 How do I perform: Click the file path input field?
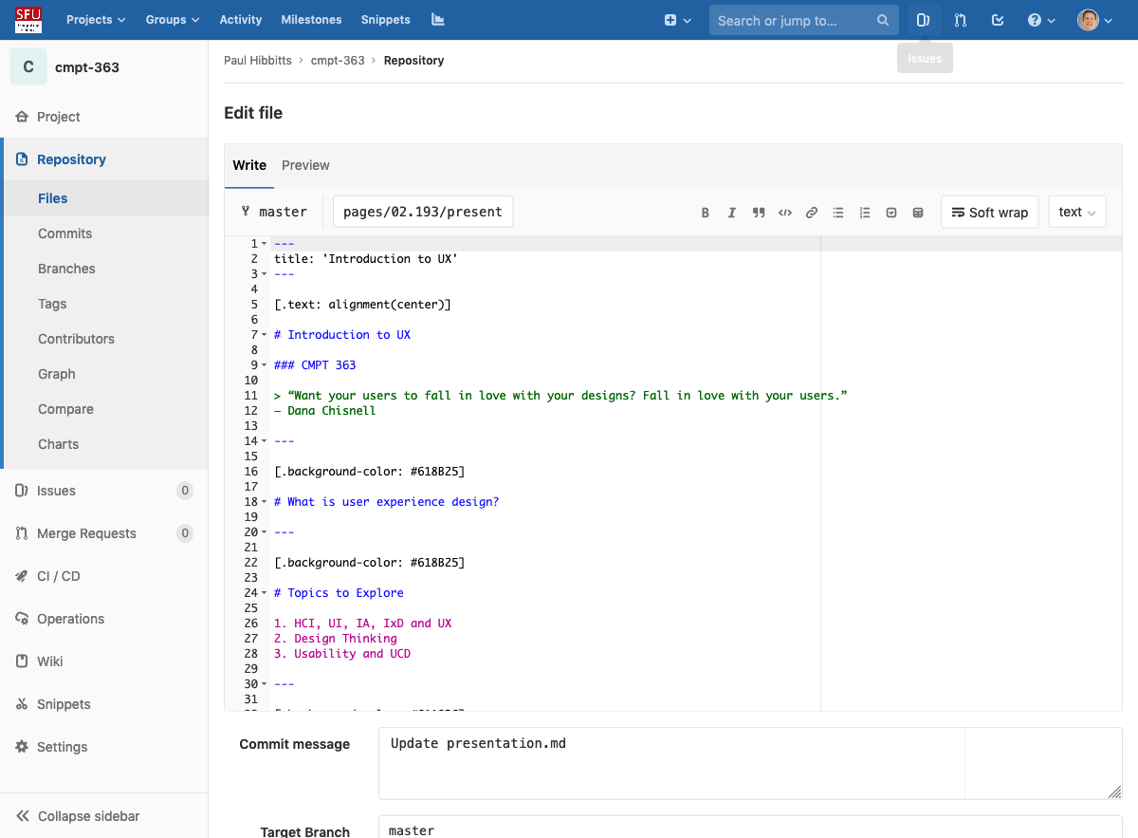click(x=423, y=212)
